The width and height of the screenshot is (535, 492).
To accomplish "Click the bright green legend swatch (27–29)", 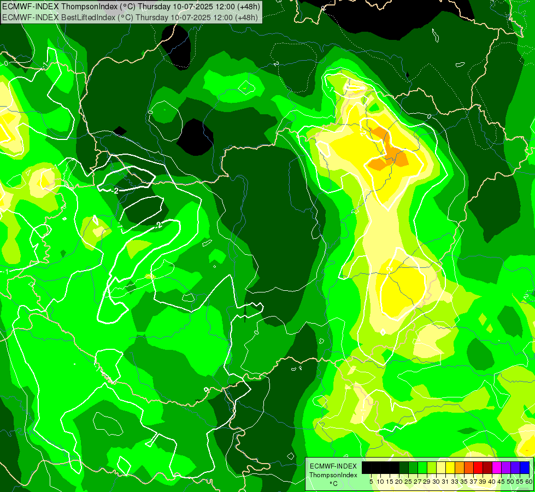I will pyautogui.click(x=422, y=468).
